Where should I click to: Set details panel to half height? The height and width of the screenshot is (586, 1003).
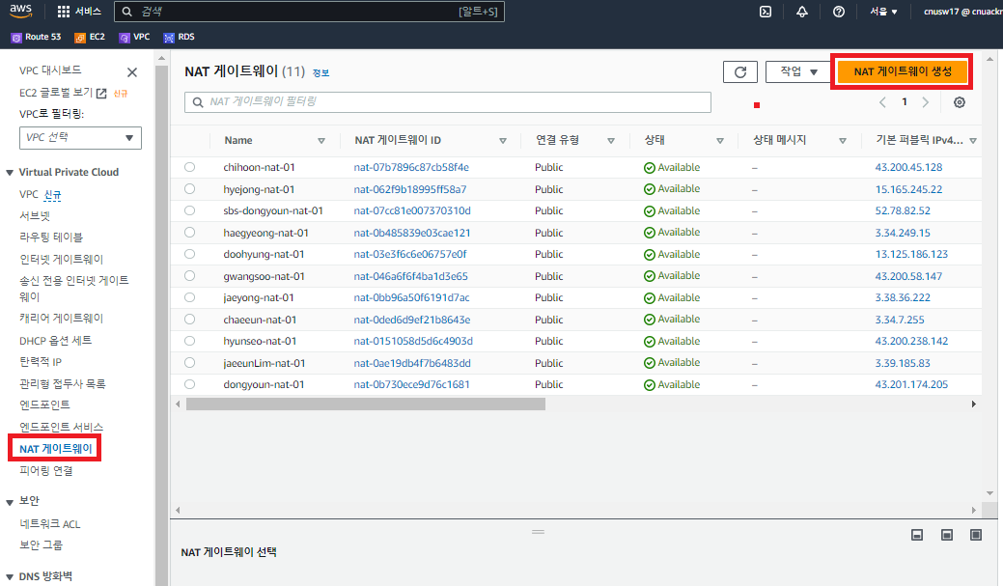point(947,535)
